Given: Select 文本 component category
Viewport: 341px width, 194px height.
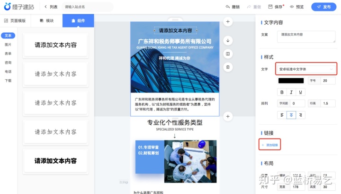Looking at the screenshot, I should [8, 36].
